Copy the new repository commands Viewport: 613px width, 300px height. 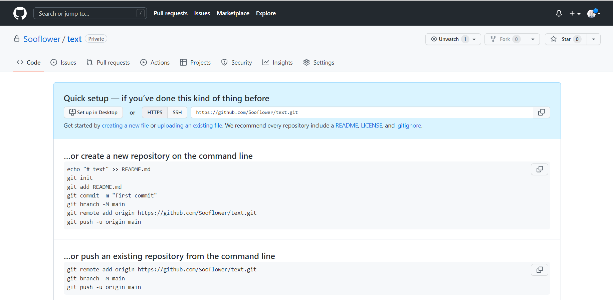tap(539, 169)
